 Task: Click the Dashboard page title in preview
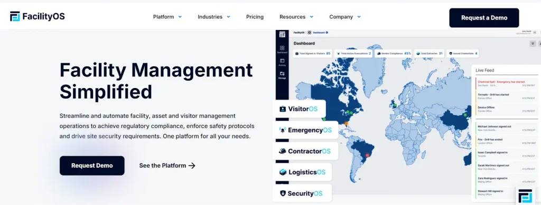pyautogui.click(x=304, y=44)
